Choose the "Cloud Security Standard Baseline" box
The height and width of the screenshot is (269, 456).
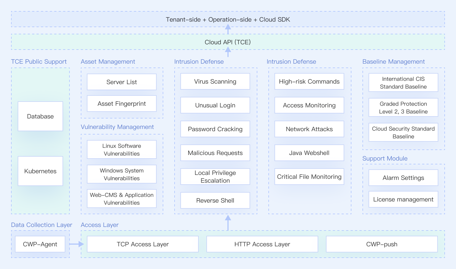(403, 132)
